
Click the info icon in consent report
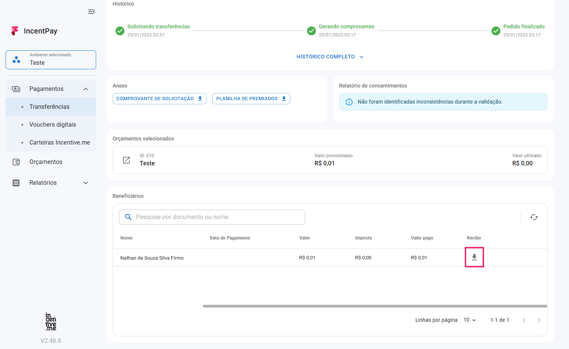349,102
